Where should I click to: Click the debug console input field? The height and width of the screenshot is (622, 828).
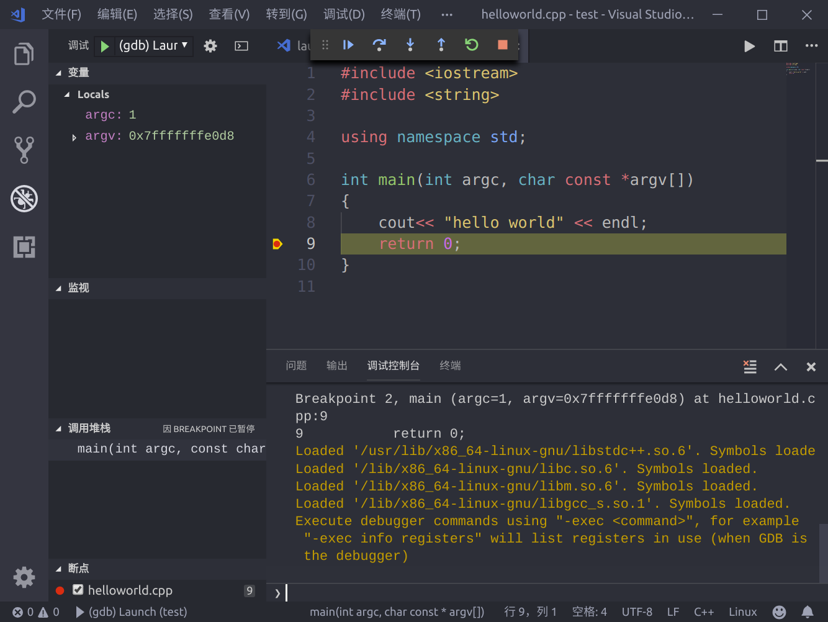point(546,593)
